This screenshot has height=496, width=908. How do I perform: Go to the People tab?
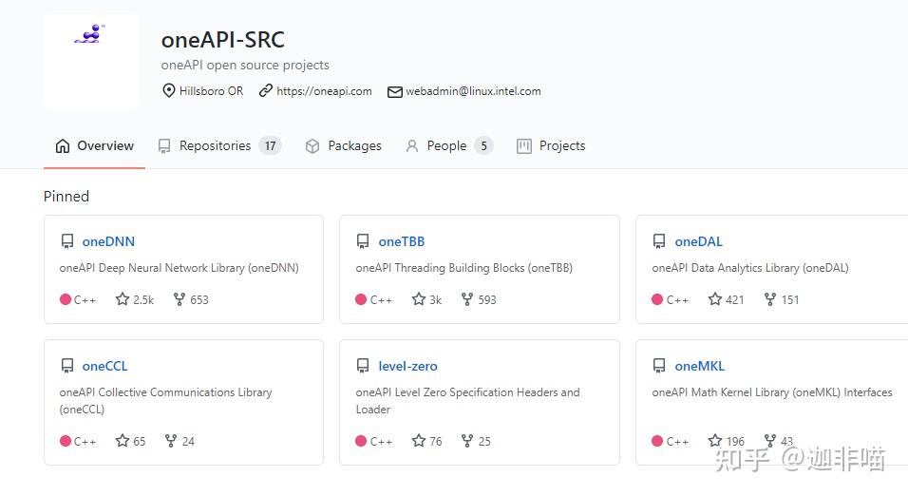pyautogui.click(x=446, y=146)
